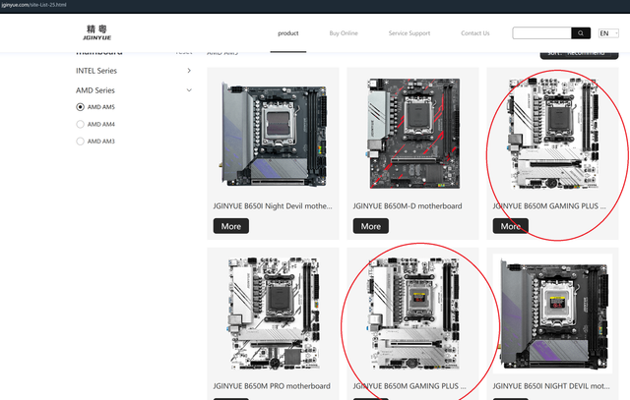
Task: Open the product menu tab
Action: [288, 33]
